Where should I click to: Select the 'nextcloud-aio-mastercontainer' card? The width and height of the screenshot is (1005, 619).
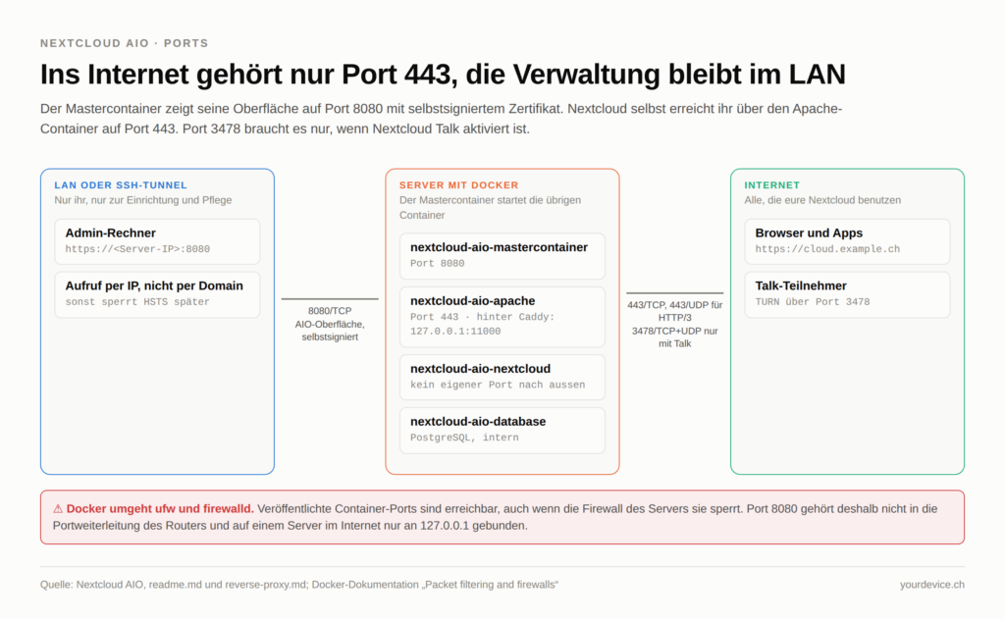click(x=502, y=256)
